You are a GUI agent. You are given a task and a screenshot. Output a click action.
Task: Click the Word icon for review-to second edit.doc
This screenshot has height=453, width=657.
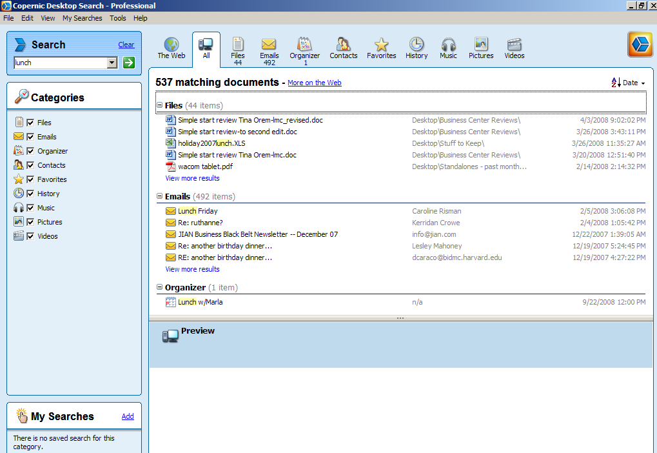pos(170,132)
